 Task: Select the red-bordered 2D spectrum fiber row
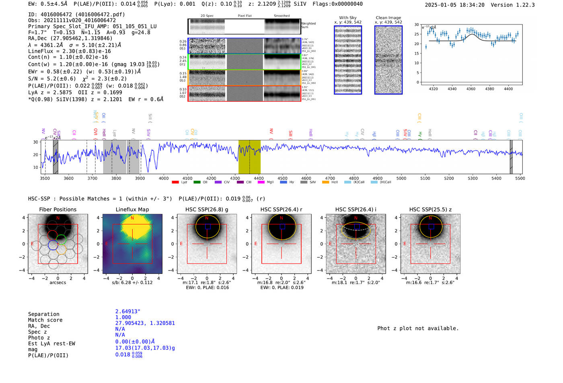click(x=244, y=93)
